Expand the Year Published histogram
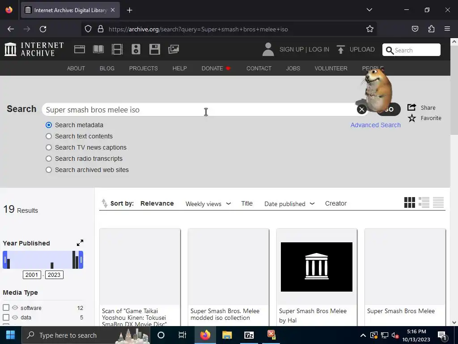Screen dimensions: 458x344 coord(80,243)
